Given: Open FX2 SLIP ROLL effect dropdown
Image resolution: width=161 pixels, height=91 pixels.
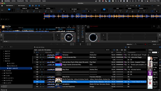Looking at the screenshot, I should pyautogui.click(x=142, y=8).
